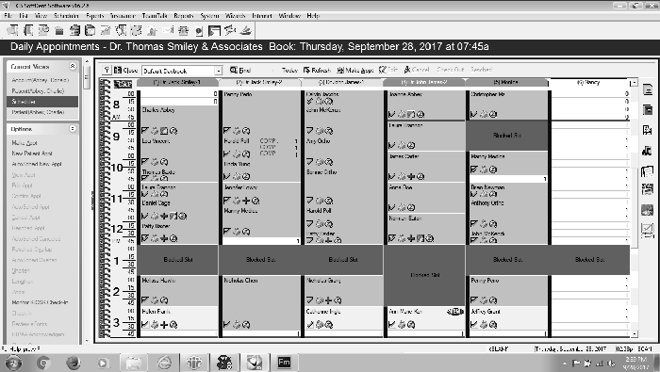Image resolution: width=660 pixels, height=372 pixels.
Task: Click the plus icon in Patty Baker's appointment
Action: pos(164,239)
